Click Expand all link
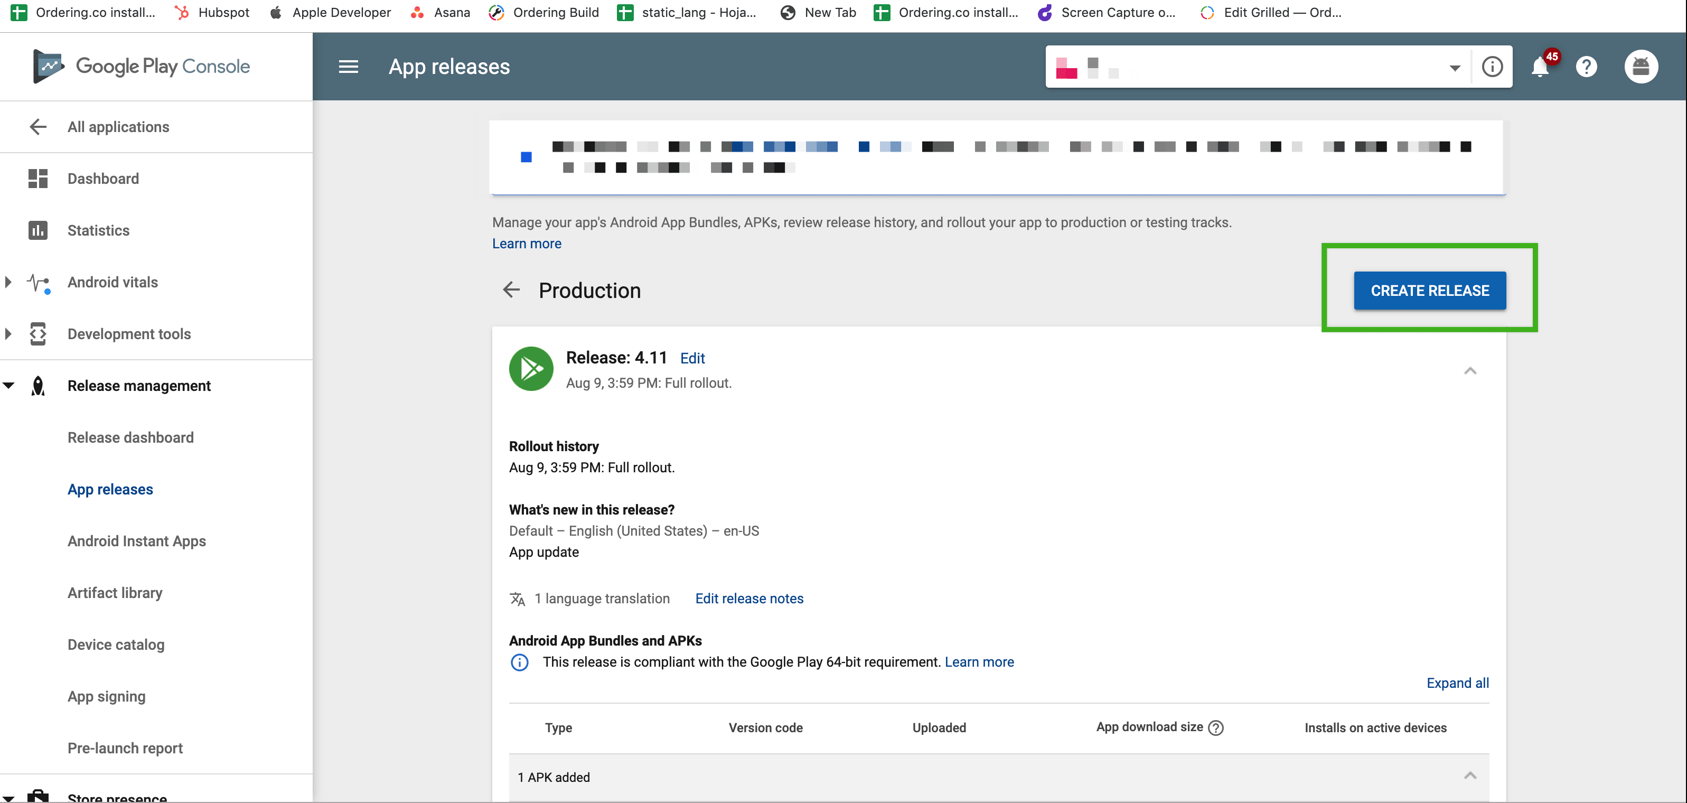Viewport: 1687px width, 803px height. (1457, 683)
